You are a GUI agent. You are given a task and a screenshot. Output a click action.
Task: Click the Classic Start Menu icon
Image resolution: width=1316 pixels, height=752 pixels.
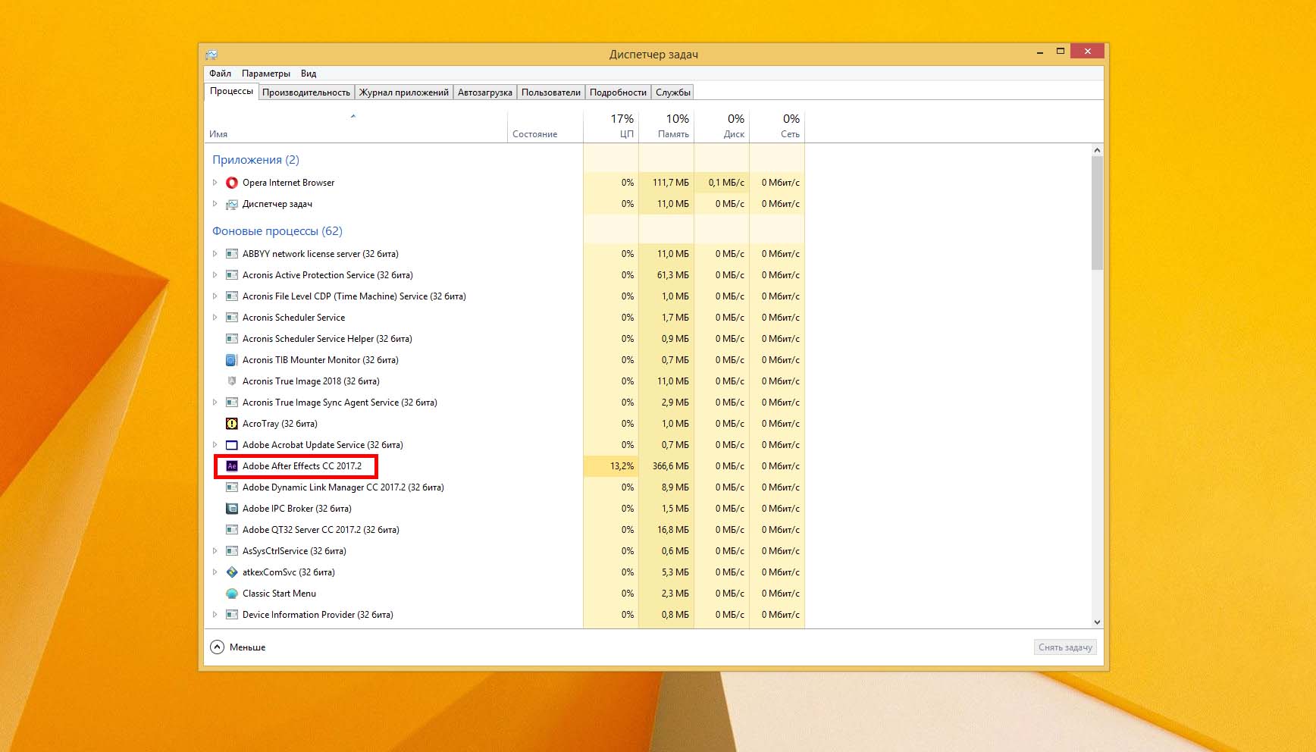[232, 594]
